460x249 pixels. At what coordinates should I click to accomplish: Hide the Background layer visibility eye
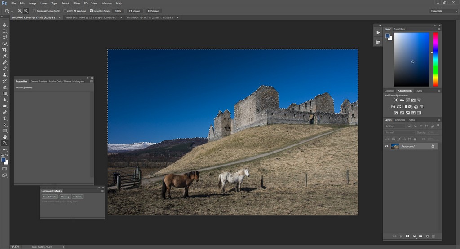coord(387,146)
